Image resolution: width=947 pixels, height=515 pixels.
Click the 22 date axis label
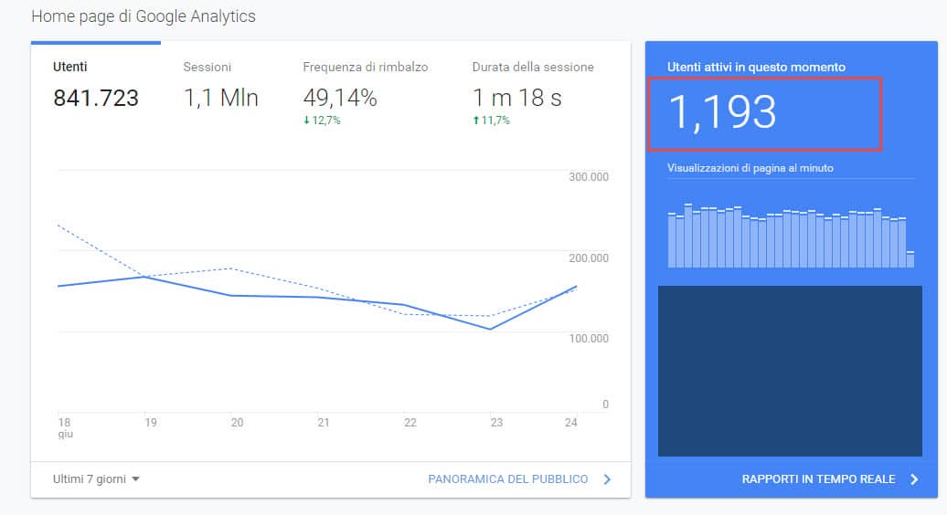coord(410,423)
